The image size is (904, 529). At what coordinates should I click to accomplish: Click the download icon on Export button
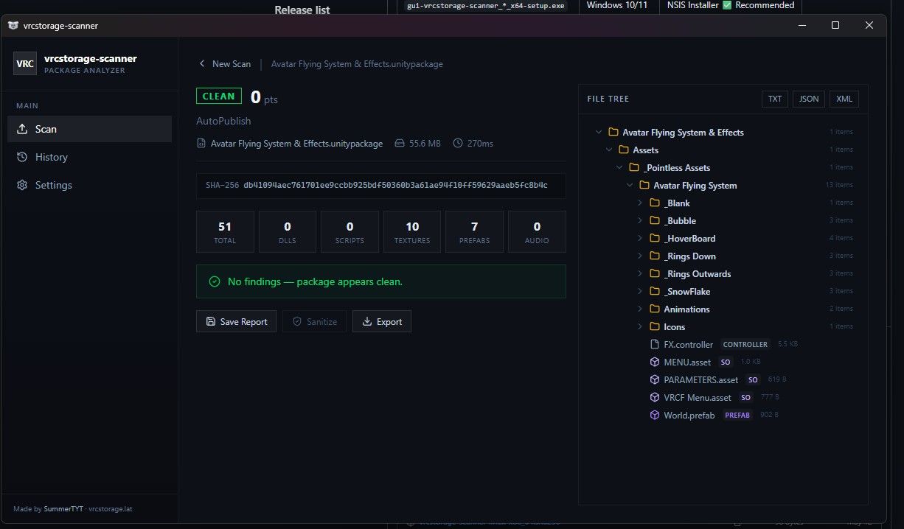[x=367, y=322]
